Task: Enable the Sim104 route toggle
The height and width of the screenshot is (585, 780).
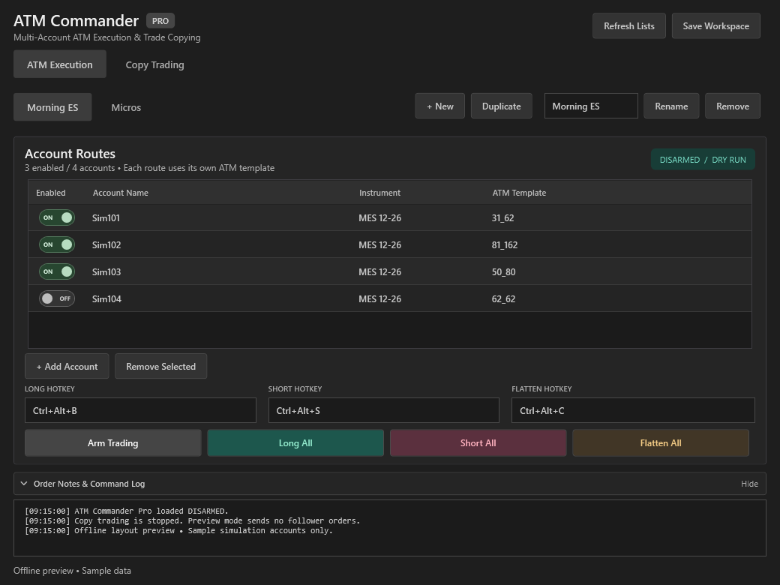Action: [x=57, y=298]
